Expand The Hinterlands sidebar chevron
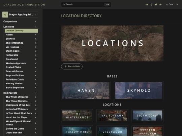The height and width of the screenshot is (136, 182). point(35,43)
